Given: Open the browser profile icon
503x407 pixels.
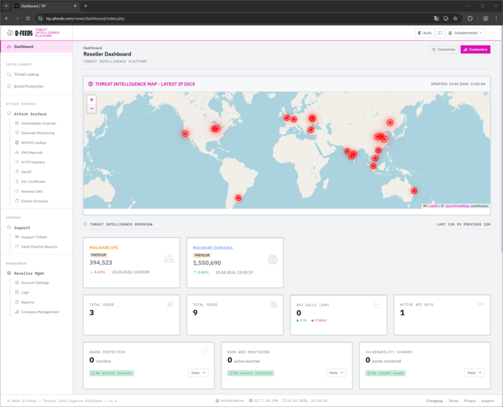Looking at the screenshot, I should 485,18.
